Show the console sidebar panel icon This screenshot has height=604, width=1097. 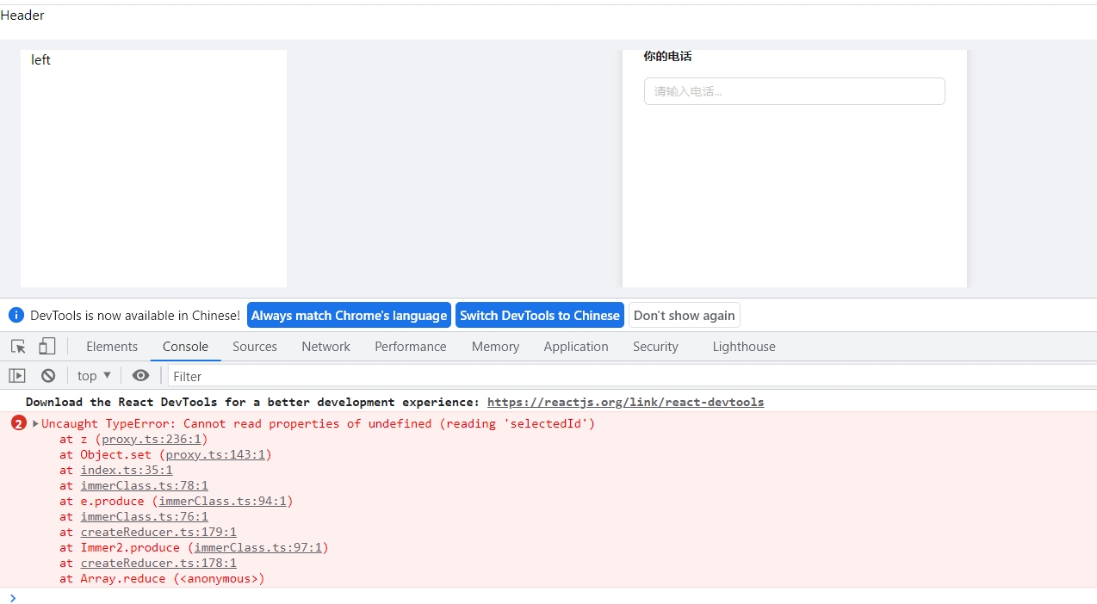[17, 376]
